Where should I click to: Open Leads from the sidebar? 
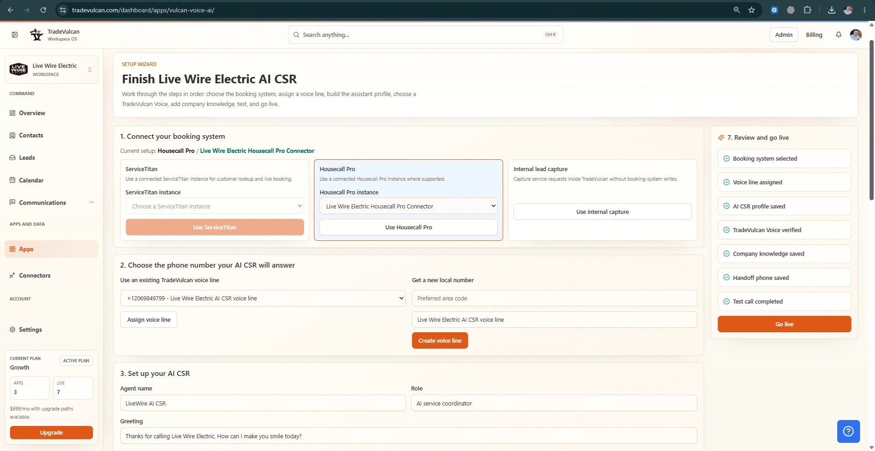51,157
